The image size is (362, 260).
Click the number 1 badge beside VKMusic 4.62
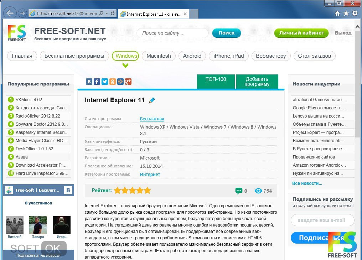click(11, 99)
